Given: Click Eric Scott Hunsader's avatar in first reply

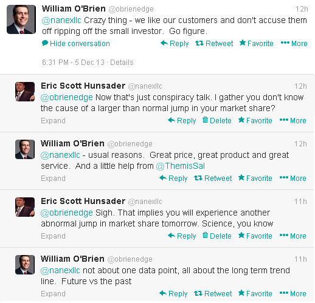Looking at the screenshot, I should (25, 92).
